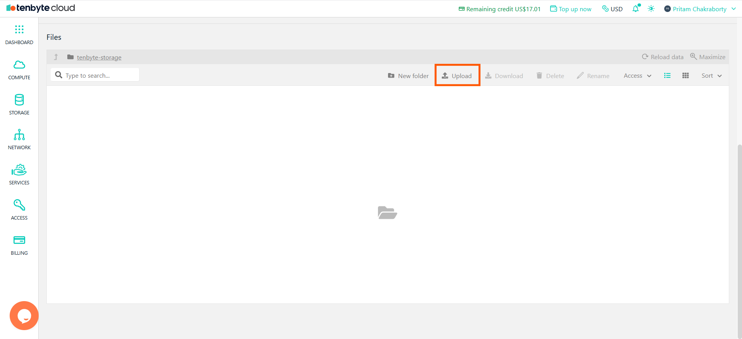
Task: Click the Top up now link
Action: [x=571, y=9]
